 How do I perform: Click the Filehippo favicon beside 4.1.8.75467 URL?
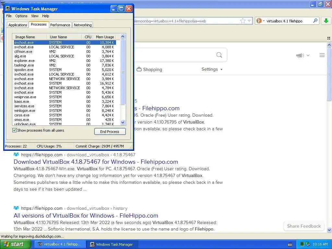(x=16, y=154)
